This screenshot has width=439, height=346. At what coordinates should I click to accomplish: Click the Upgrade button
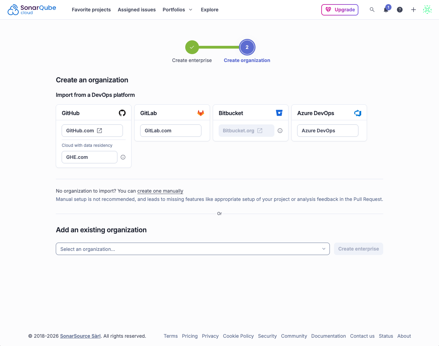pos(340,10)
